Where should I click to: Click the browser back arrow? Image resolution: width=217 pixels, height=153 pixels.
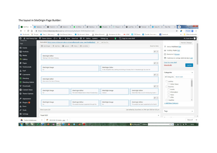[x=21, y=31]
